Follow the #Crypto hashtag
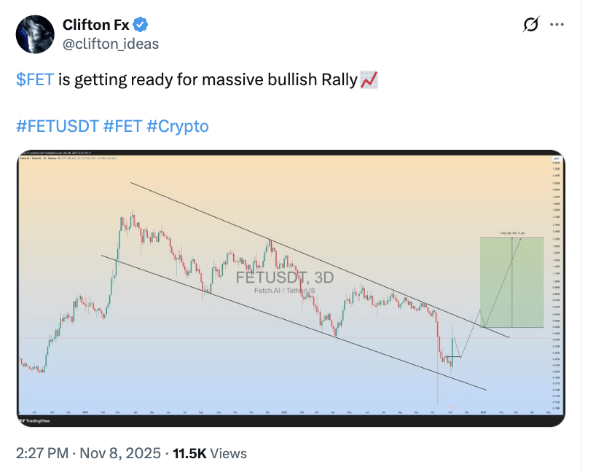The image size is (593, 475). click(178, 126)
